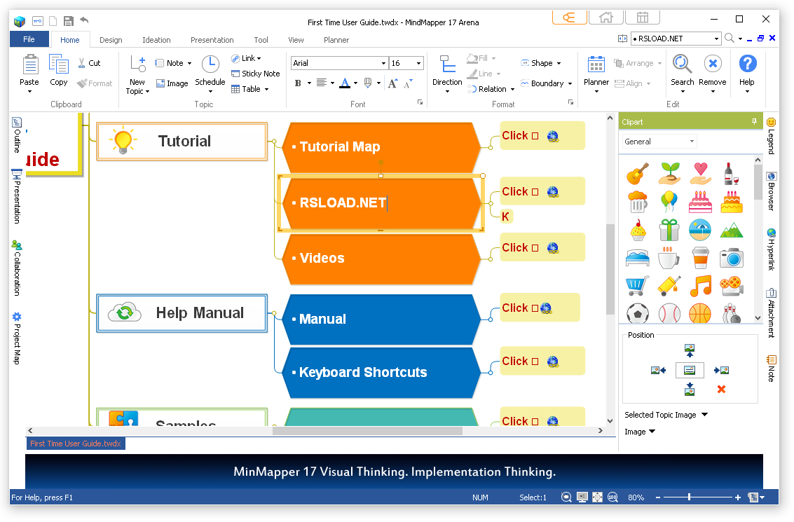Switch to the Planner ribbon tab

[x=336, y=40]
